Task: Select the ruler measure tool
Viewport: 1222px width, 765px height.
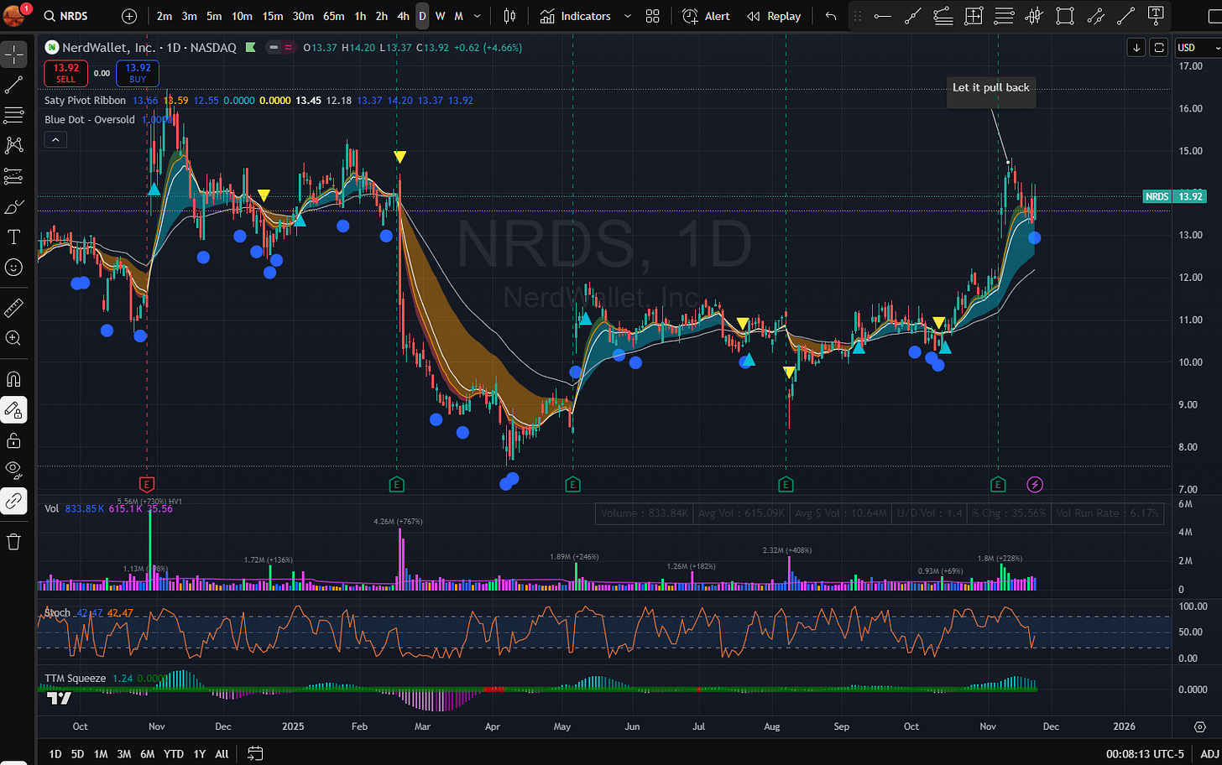Action: pyautogui.click(x=13, y=308)
